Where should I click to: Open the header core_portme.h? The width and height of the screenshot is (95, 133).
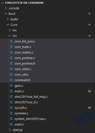pos(25,64)
